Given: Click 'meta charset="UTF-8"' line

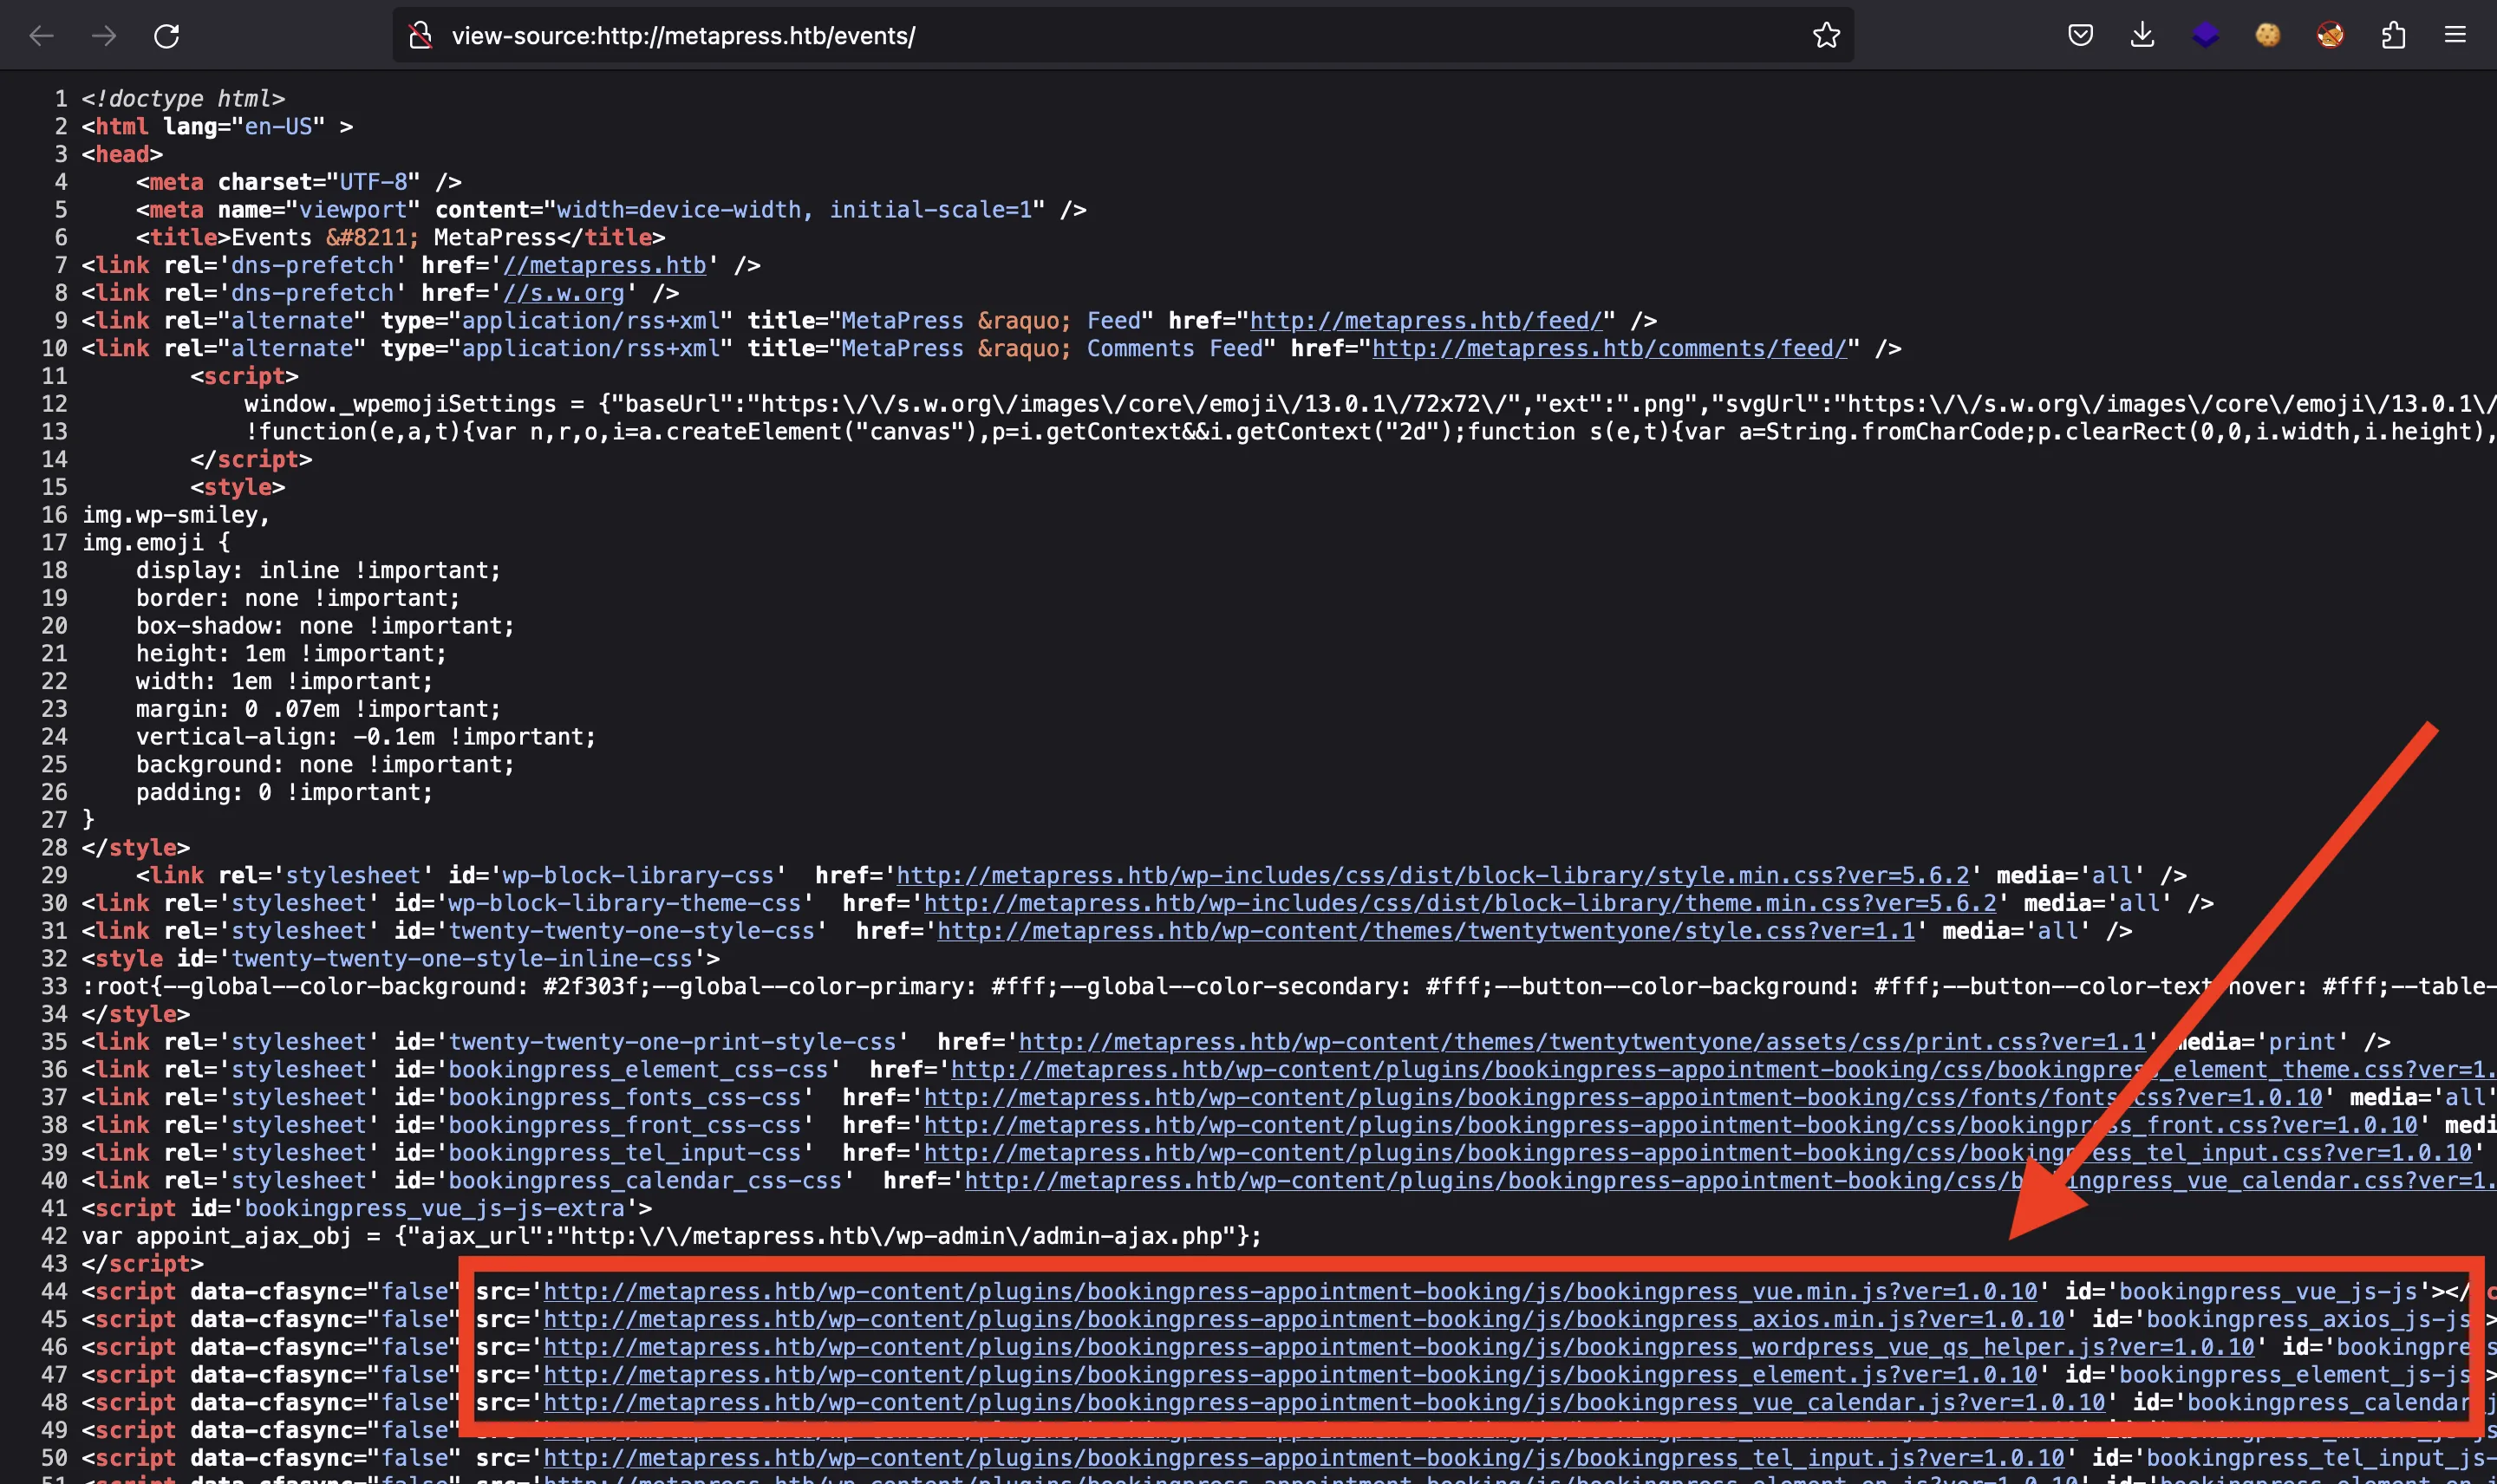Looking at the screenshot, I should pyautogui.click(x=298, y=182).
